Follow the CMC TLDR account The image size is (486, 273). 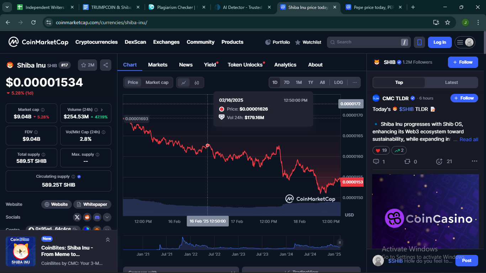coord(464,98)
